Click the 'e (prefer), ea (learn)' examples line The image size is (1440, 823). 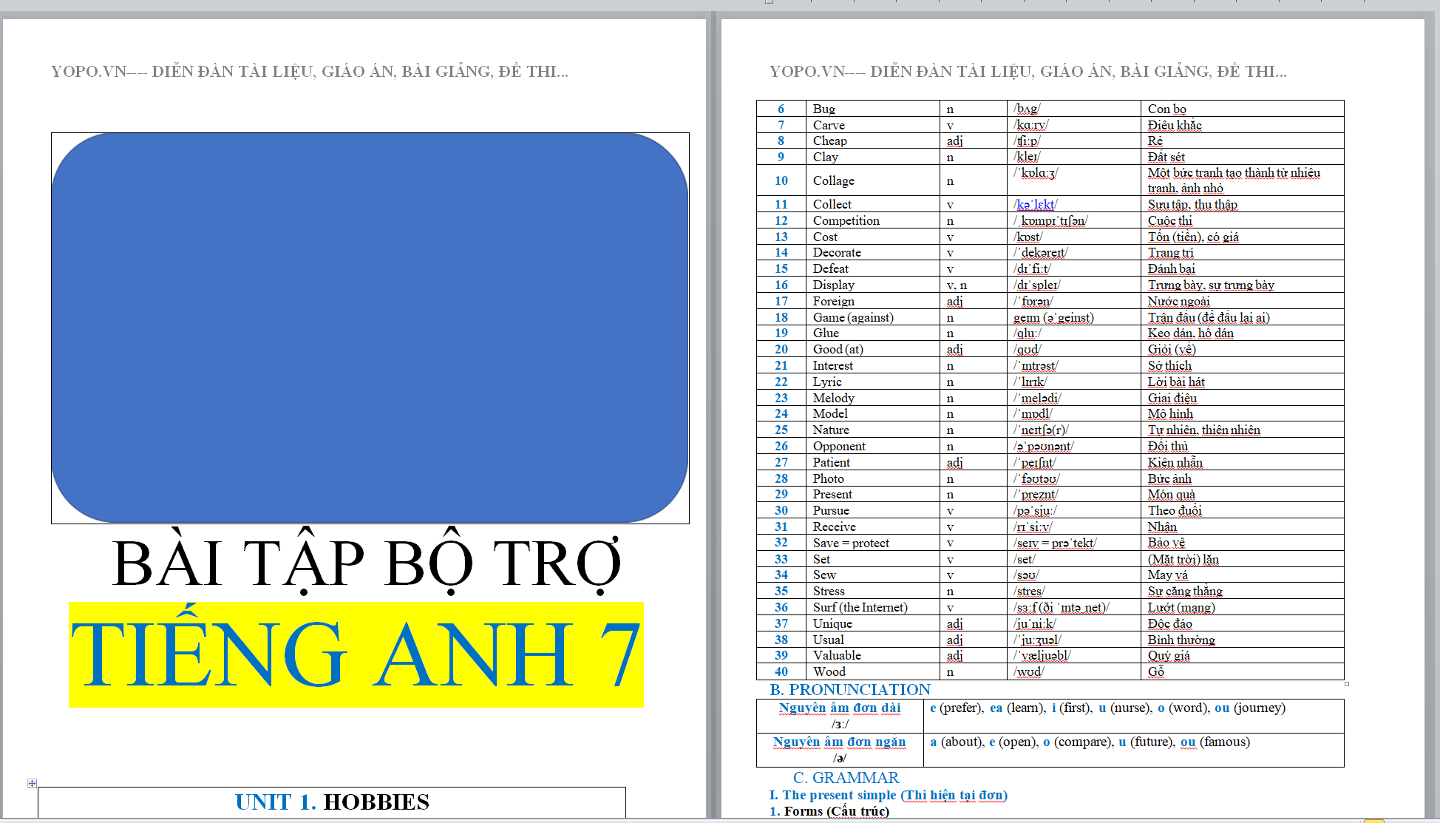point(1107,708)
